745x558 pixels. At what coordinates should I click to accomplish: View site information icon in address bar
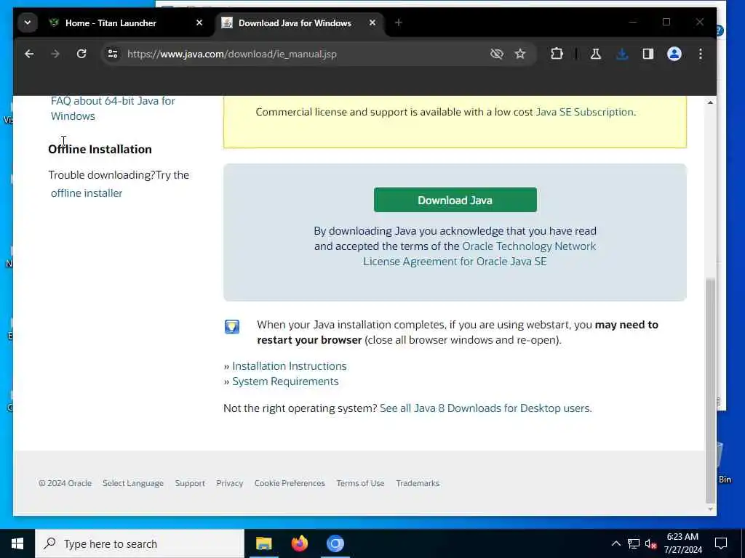click(113, 54)
